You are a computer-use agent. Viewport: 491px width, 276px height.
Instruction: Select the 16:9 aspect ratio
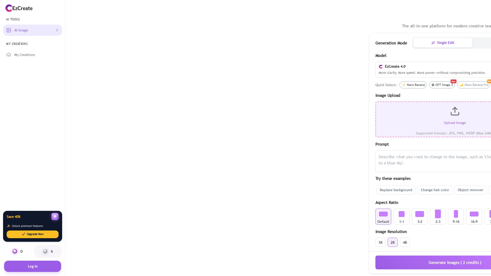(474, 216)
